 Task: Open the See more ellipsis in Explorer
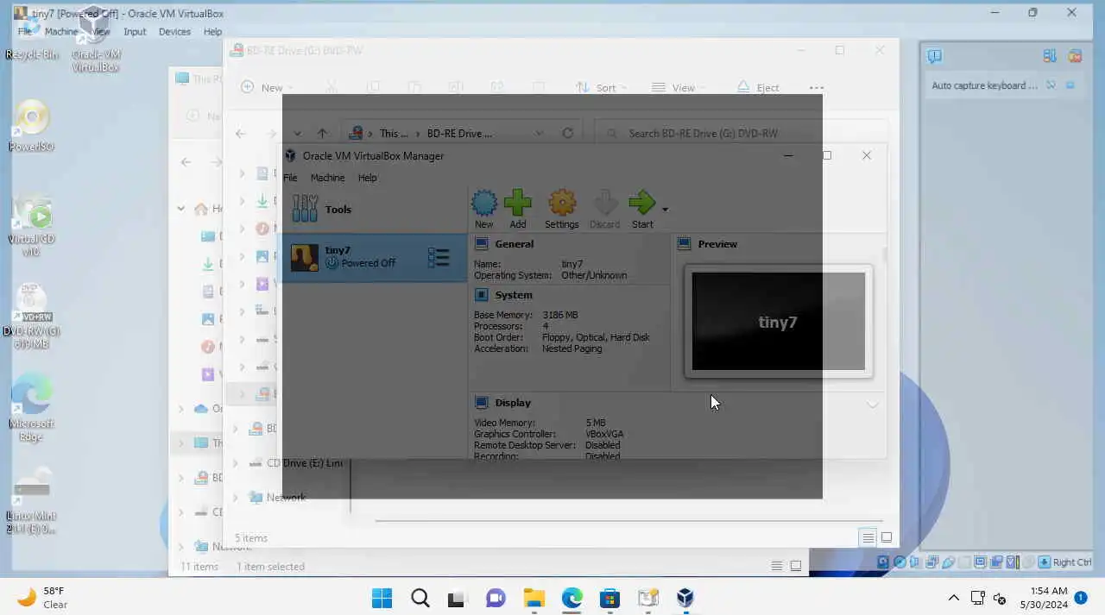coord(817,87)
